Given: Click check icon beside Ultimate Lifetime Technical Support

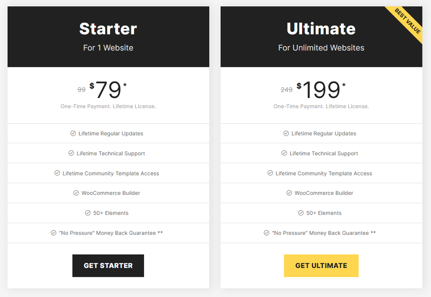Looking at the screenshot, I should [x=284, y=153].
